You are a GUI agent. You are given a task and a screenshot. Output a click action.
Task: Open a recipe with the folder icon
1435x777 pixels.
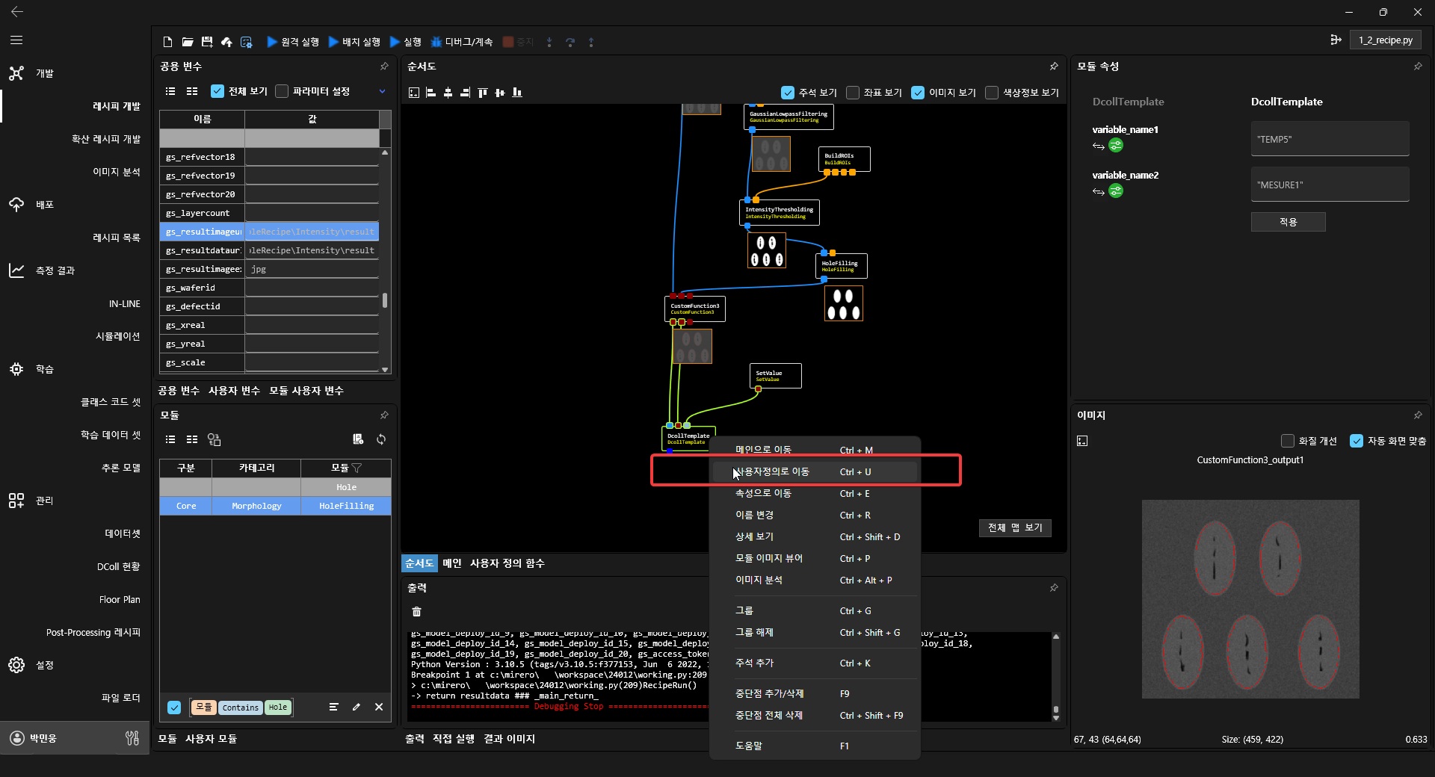tap(188, 42)
